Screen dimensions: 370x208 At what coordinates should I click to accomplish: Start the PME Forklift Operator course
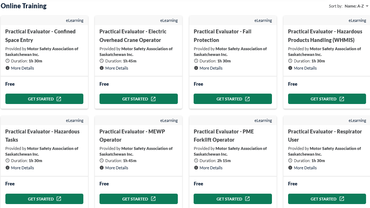click(x=232, y=199)
